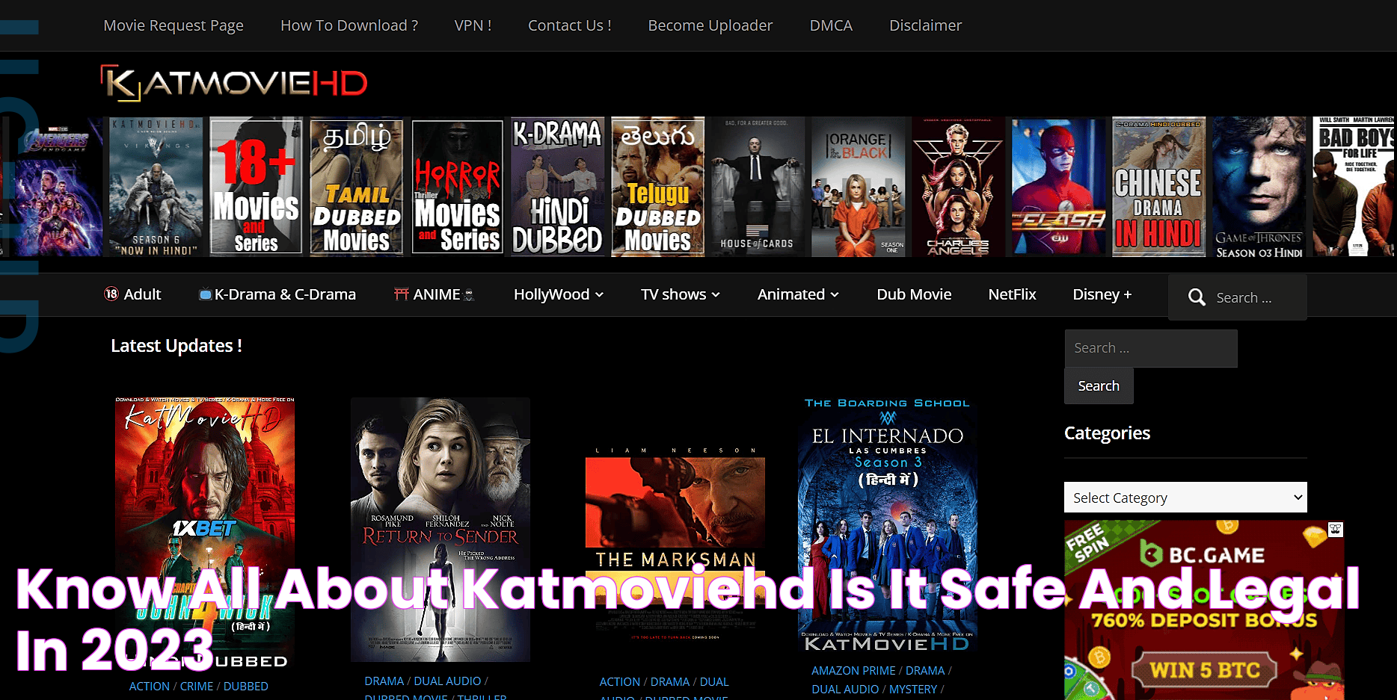The width and height of the screenshot is (1397, 700).
Task: Open the Select Category dropdown
Action: tap(1185, 498)
